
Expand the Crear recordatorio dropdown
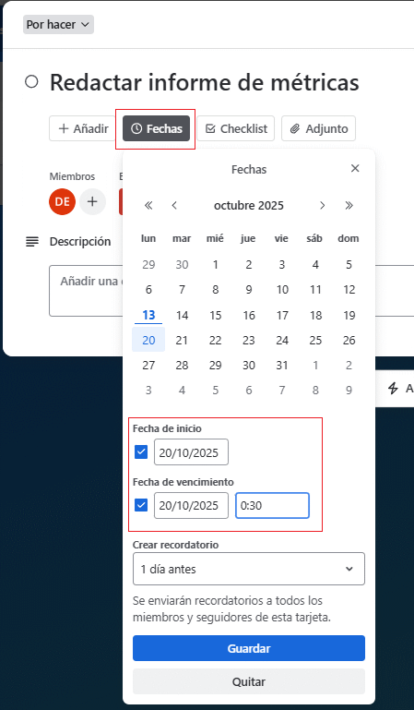(249, 569)
